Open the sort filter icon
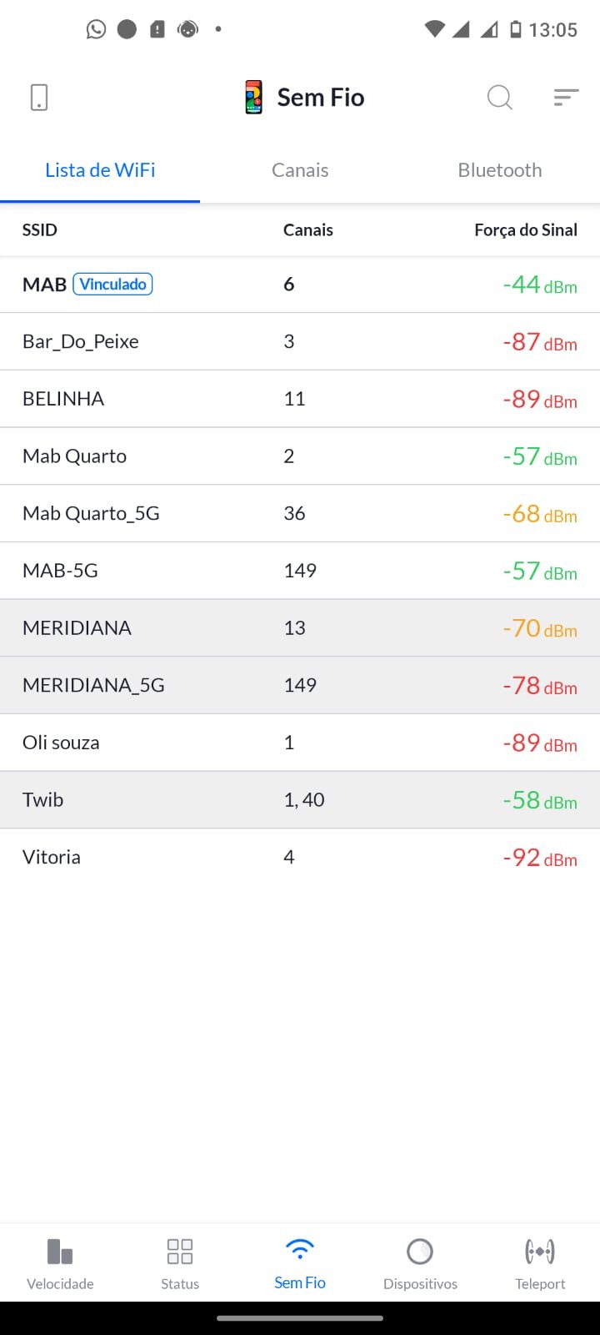This screenshot has height=1335, width=600. click(x=566, y=98)
